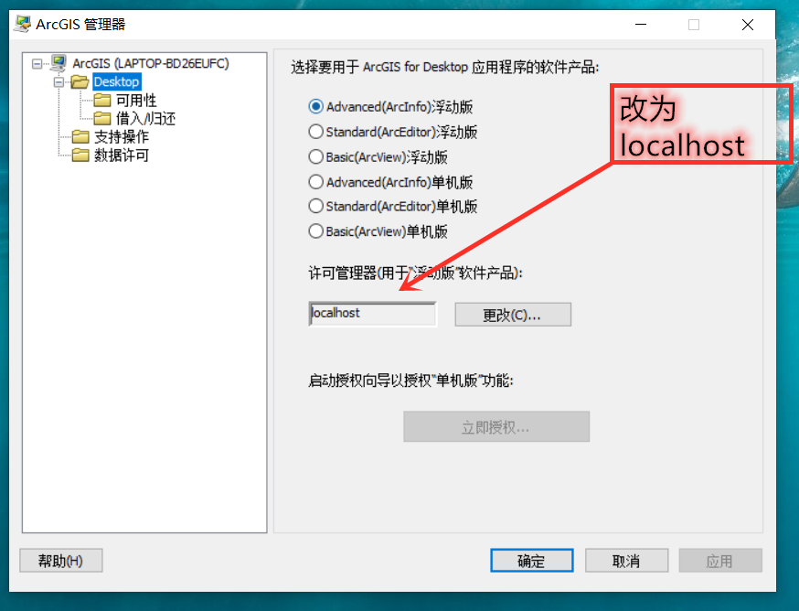Open the 数据许可 tree item
799x611 pixels.
(122, 155)
